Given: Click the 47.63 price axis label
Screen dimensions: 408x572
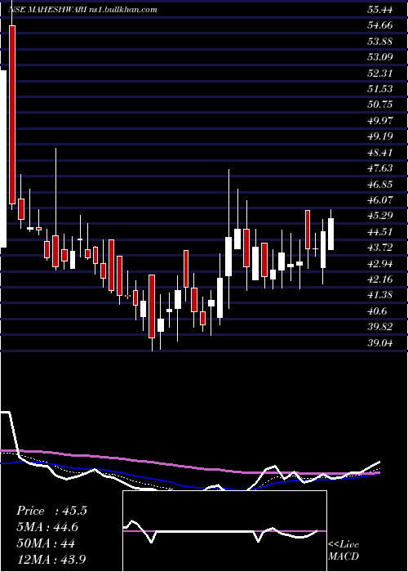Looking at the screenshot, I should (x=380, y=168).
